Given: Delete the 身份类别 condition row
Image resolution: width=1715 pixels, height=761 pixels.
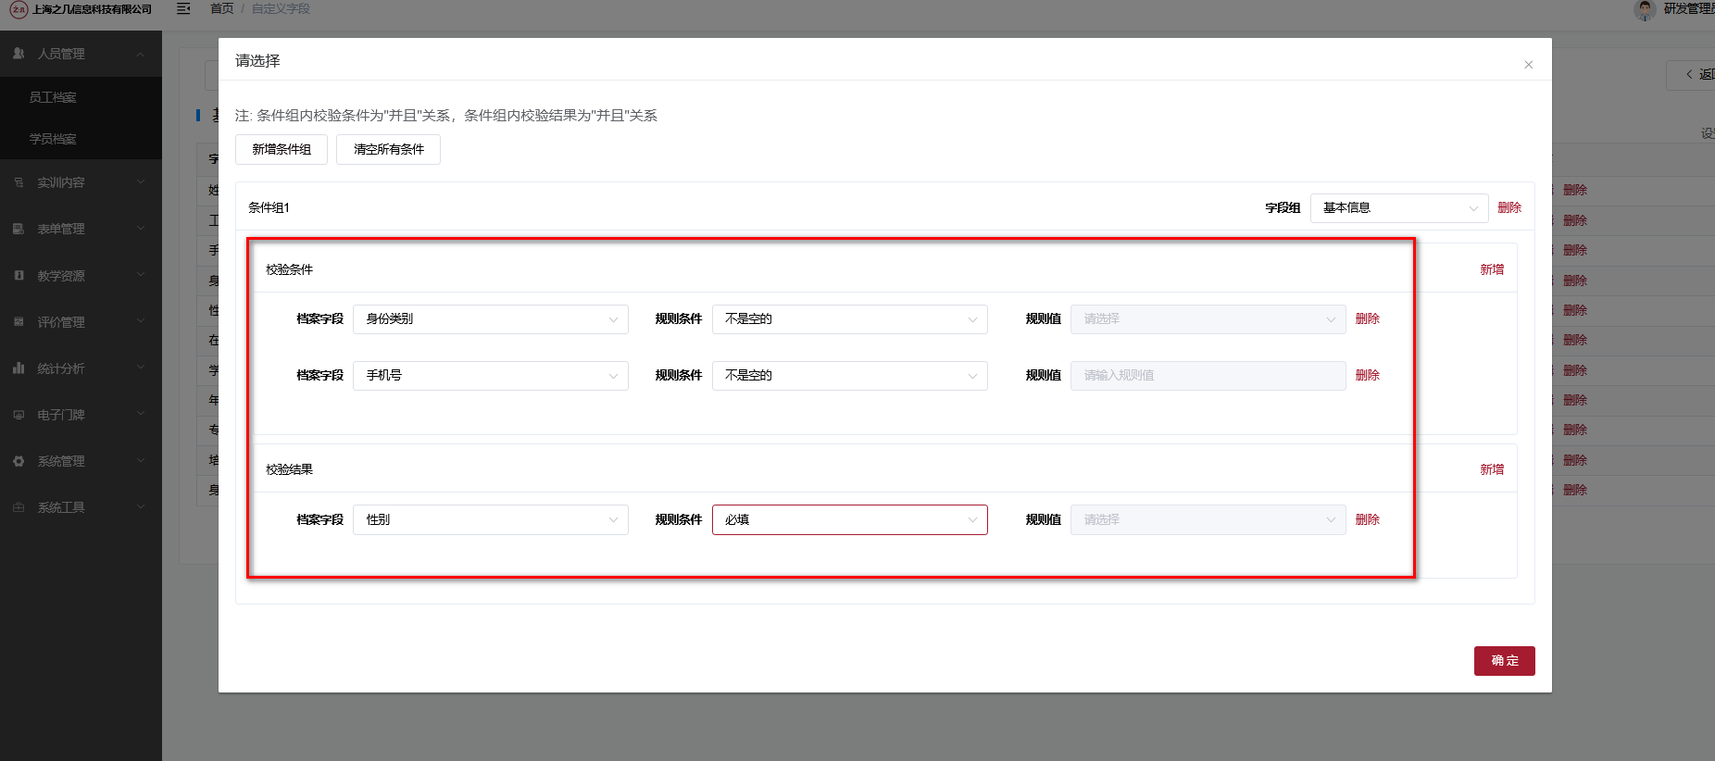Looking at the screenshot, I should coord(1368,318).
